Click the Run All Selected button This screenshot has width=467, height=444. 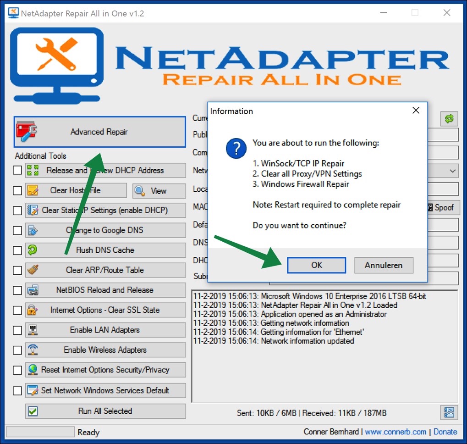point(105,411)
